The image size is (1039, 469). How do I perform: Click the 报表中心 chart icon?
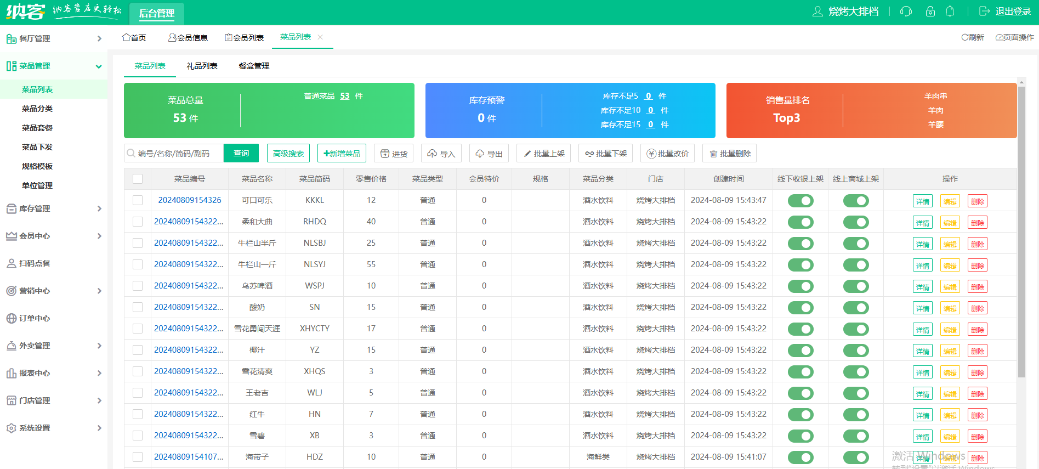point(11,373)
